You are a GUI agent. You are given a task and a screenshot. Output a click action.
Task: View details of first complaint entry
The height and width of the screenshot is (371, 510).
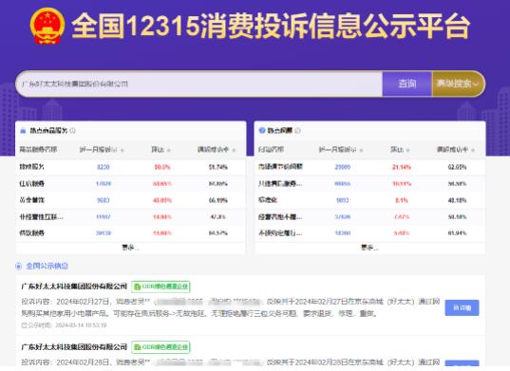pyautogui.click(x=462, y=307)
